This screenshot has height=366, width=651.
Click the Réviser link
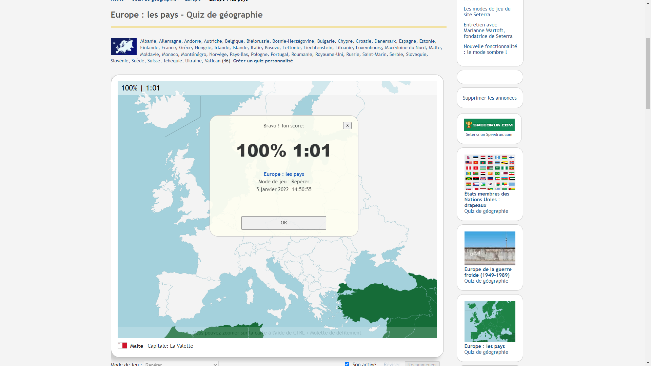pyautogui.click(x=392, y=364)
